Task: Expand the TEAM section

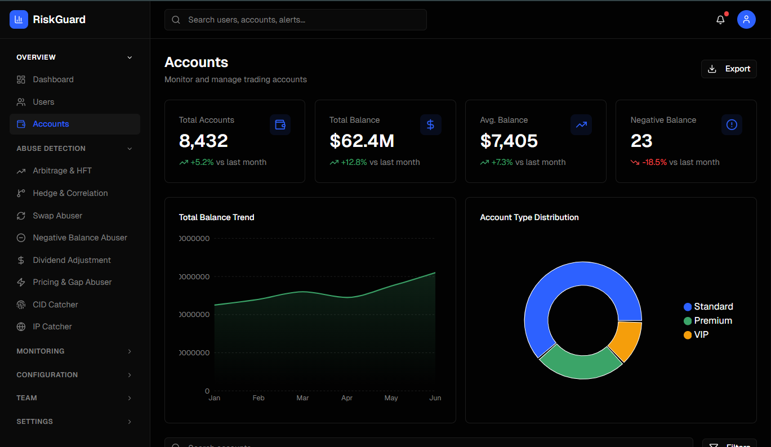Action: [75, 398]
